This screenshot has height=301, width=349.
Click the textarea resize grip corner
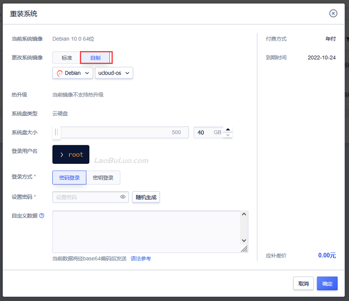244,248
